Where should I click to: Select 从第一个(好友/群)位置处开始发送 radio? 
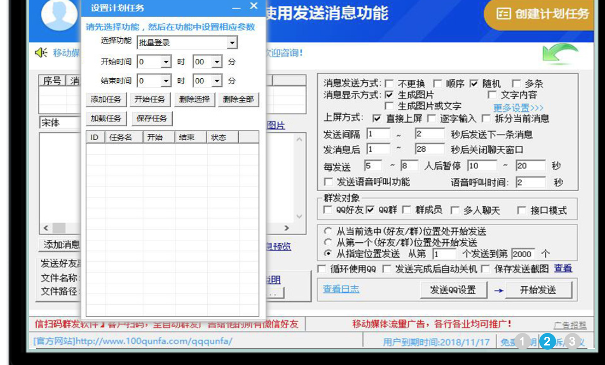pyautogui.click(x=328, y=242)
